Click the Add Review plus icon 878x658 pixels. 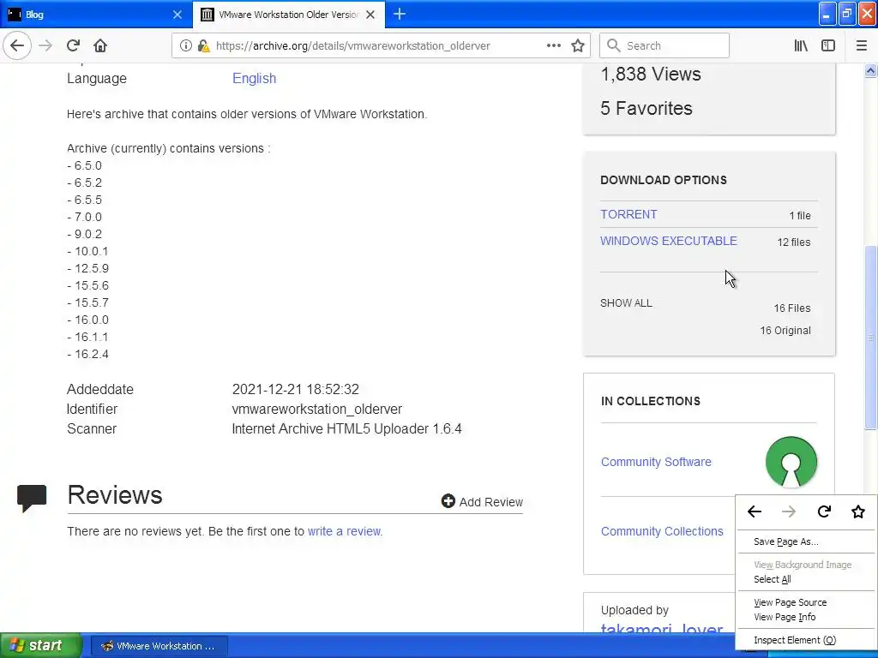448,500
